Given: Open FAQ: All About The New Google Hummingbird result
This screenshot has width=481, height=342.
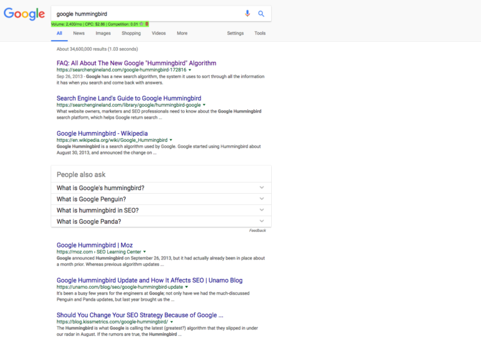Looking at the screenshot, I should click(136, 63).
